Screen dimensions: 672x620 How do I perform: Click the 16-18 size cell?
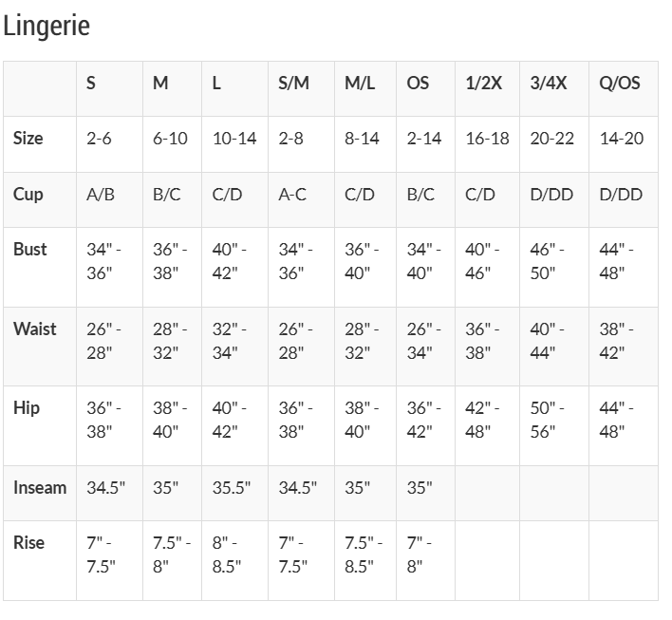[487, 138]
